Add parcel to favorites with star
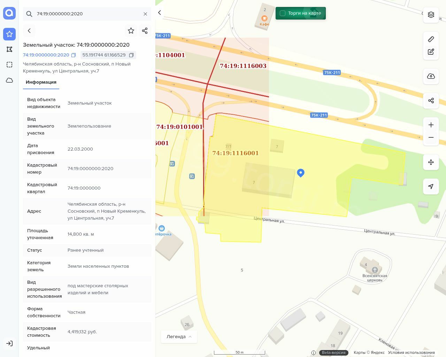The width and height of the screenshot is (446, 357). (131, 31)
